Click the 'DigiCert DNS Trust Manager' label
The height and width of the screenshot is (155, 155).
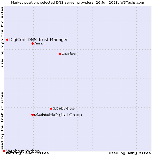(38, 40)
